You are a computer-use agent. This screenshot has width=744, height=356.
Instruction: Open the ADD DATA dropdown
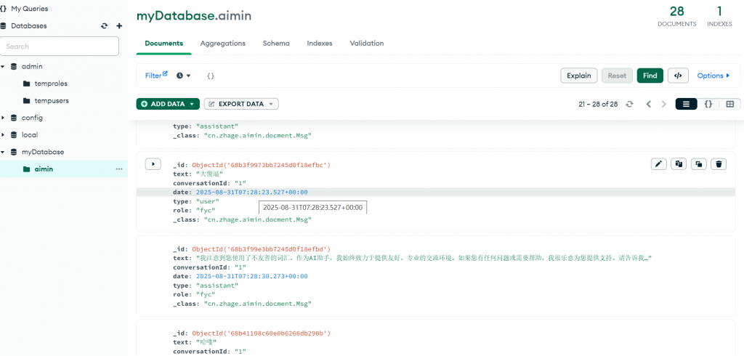click(168, 104)
